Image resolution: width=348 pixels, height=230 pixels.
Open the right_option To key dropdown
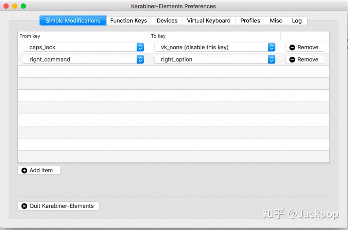click(x=215, y=59)
